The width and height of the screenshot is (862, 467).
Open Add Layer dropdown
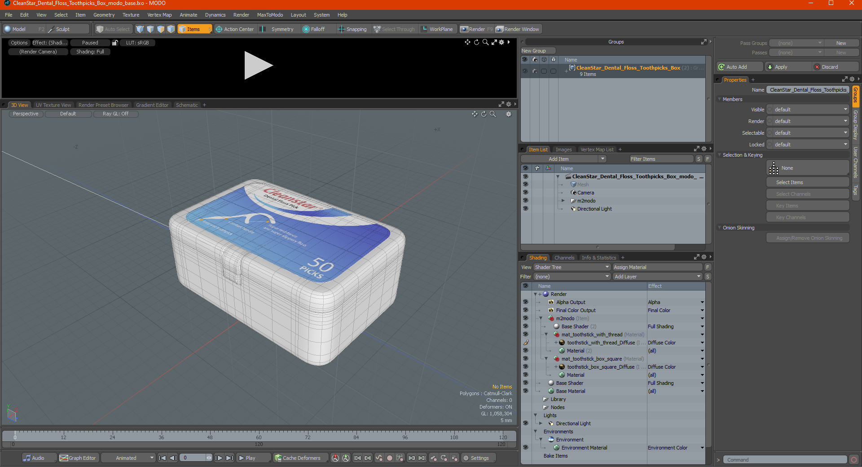(657, 277)
